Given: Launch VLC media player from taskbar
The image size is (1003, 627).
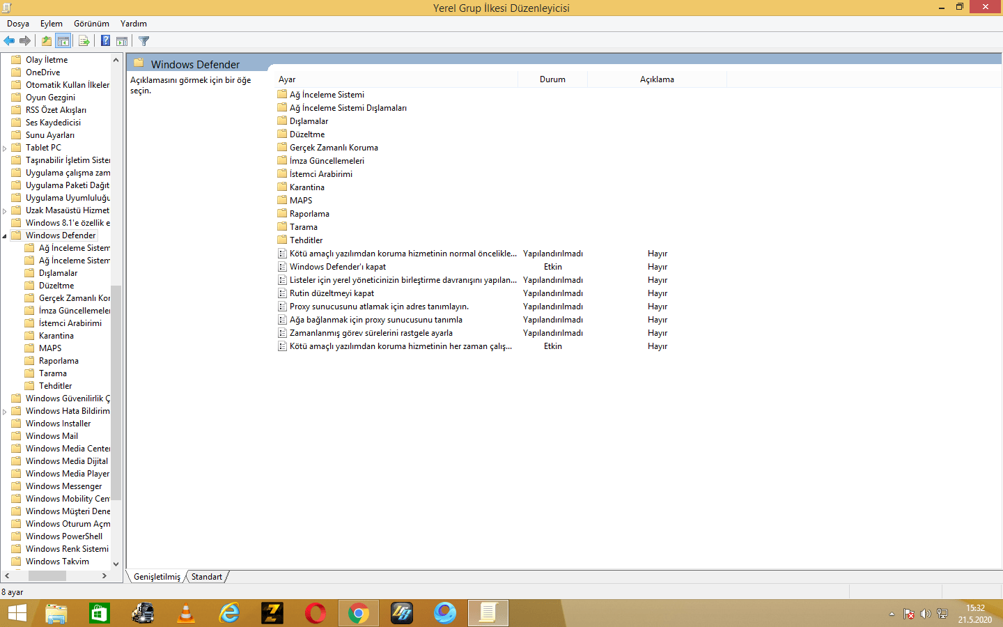Looking at the screenshot, I should click(x=186, y=613).
